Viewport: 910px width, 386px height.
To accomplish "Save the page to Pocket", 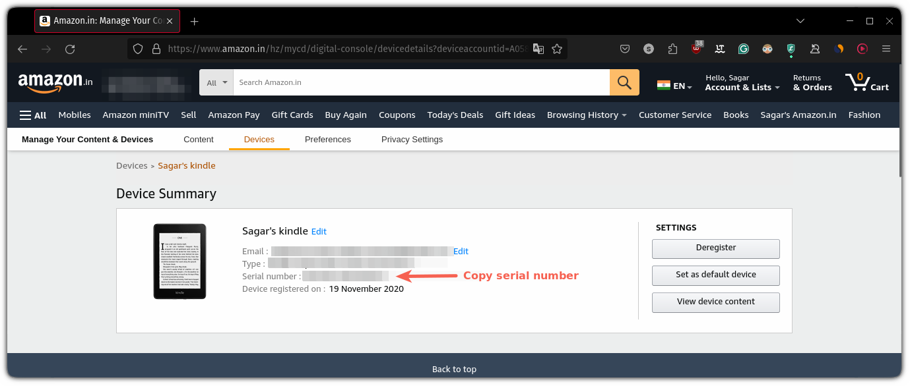I will point(625,49).
